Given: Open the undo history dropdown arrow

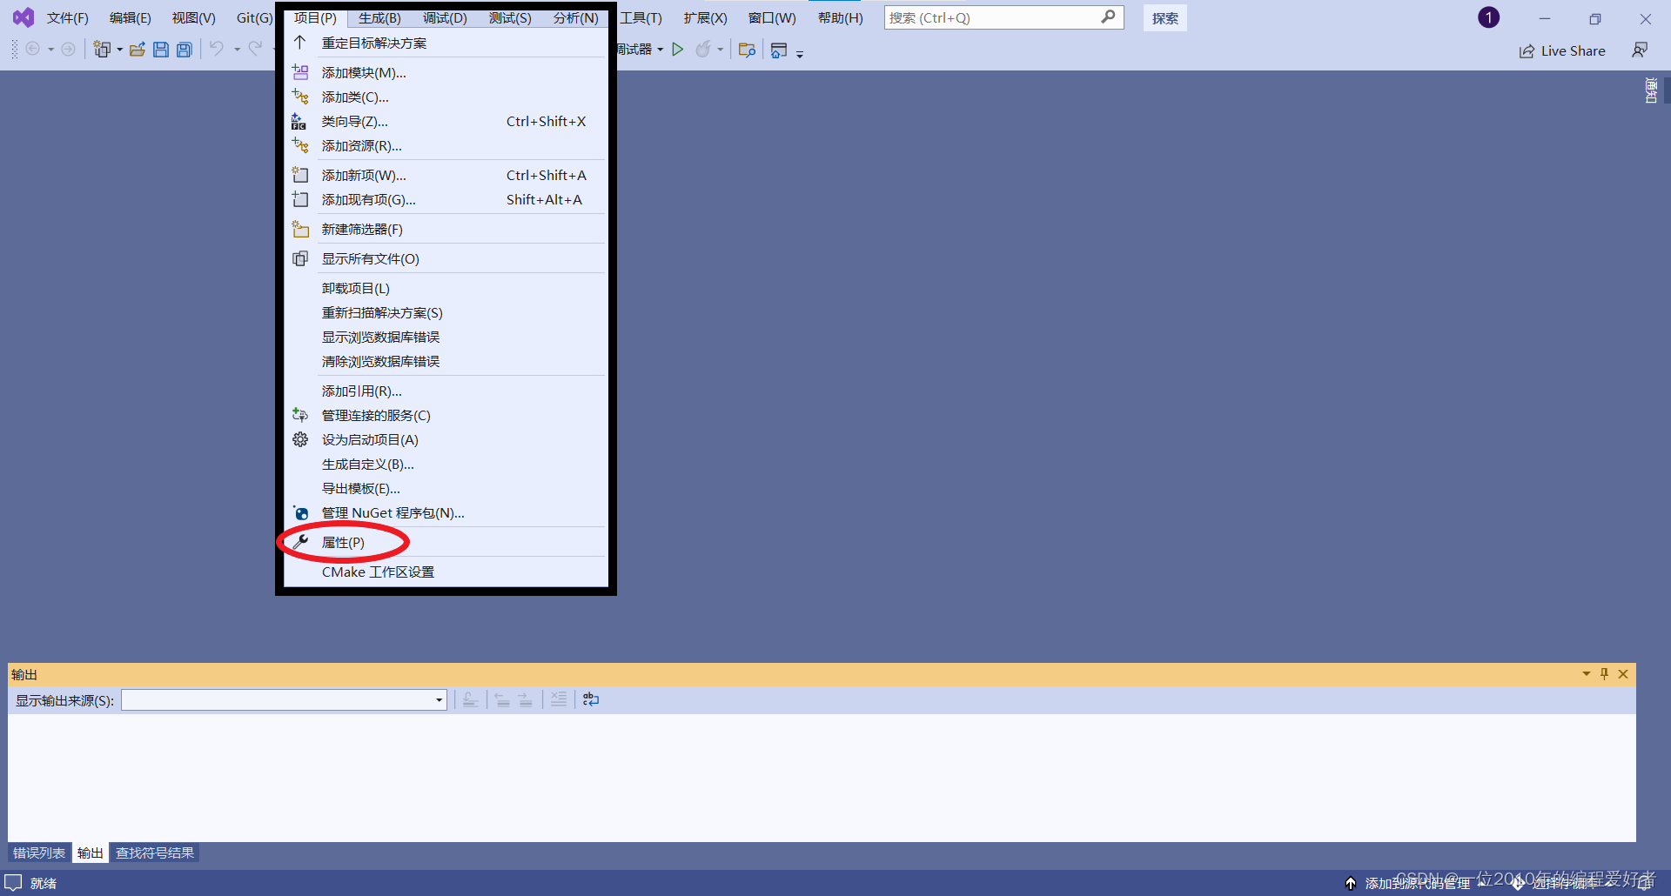Looking at the screenshot, I should coord(237,50).
